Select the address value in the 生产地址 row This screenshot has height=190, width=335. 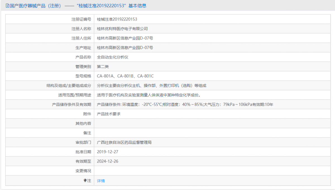(x=125, y=48)
